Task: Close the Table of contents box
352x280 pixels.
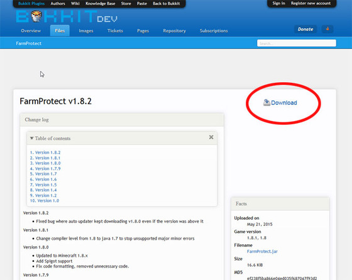Action: click(x=211, y=137)
